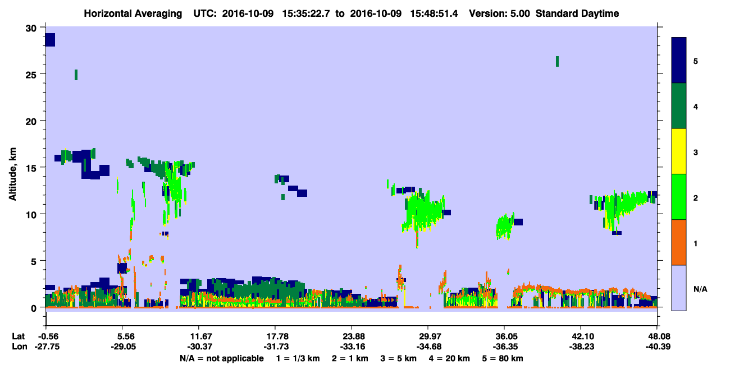Click the latitude value 5.56
Screen dimensions: 730x374
point(122,336)
